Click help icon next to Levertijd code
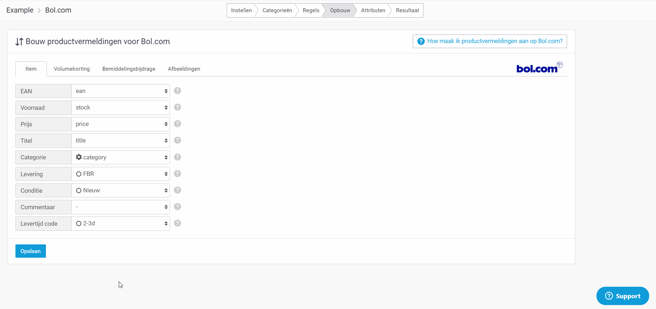This screenshot has width=656, height=309. [178, 223]
